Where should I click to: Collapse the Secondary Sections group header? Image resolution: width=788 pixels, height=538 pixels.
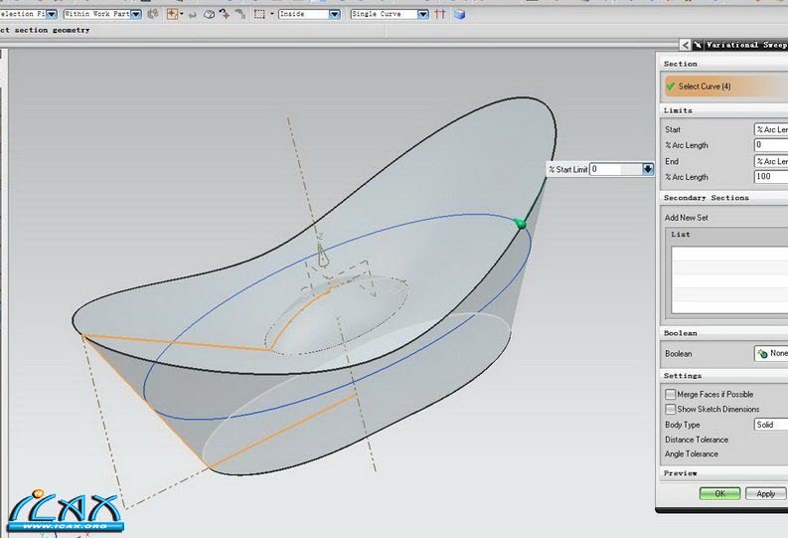click(706, 198)
